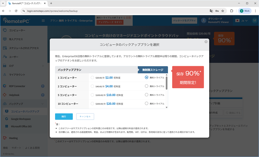Expand the ログ sidebar chevron
Viewport: 259px width, 157px height.
coord(43,66)
